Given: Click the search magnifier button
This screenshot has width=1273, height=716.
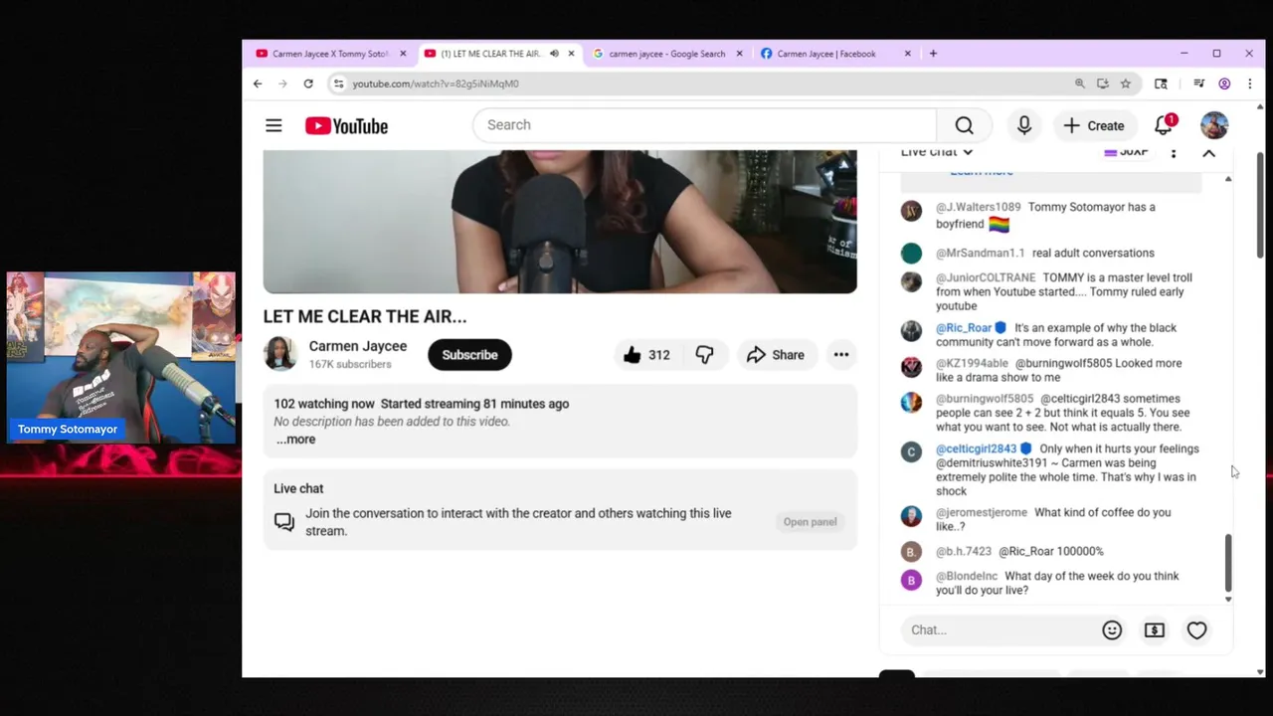Looking at the screenshot, I should pyautogui.click(x=964, y=125).
